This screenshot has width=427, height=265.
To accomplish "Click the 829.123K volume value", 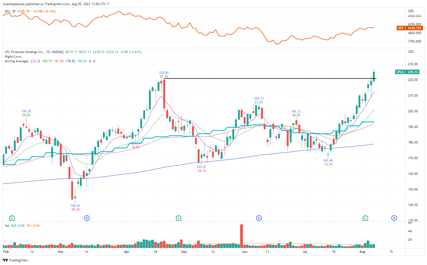I will (18, 226).
